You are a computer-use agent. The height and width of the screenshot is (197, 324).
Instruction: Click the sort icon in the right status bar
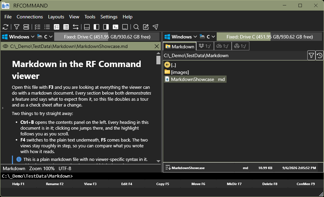click(168, 168)
